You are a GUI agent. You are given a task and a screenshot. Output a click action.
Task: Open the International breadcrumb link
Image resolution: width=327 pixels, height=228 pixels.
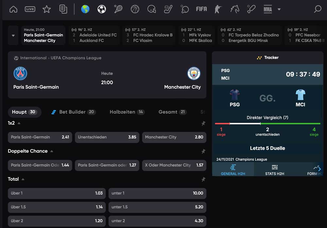[33, 58]
